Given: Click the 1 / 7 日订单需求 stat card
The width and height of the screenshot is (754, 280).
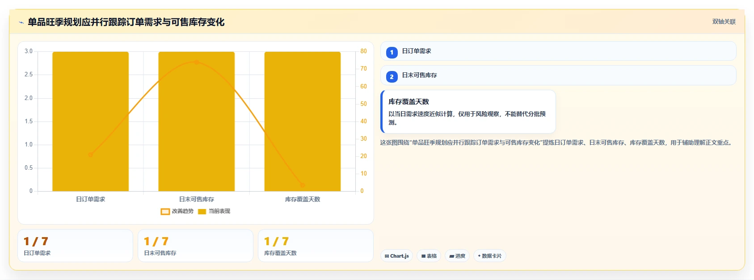Looking at the screenshot, I should (x=75, y=246).
